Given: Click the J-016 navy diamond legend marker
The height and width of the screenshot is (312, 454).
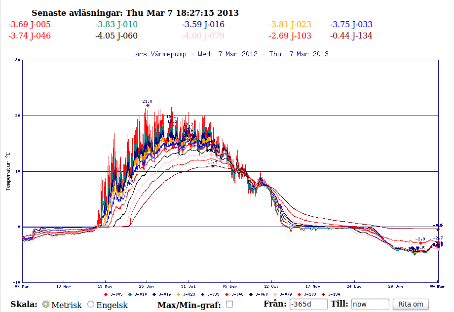Looking at the screenshot, I should 154,294.
